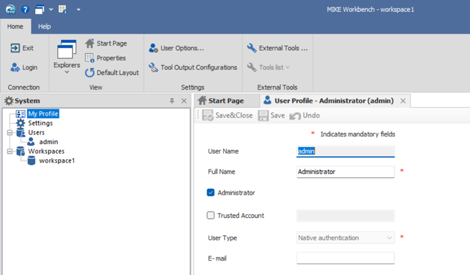Click the MIKE Workbench application logo icon
Screen dimensions: 470x275
(x=11, y=9)
